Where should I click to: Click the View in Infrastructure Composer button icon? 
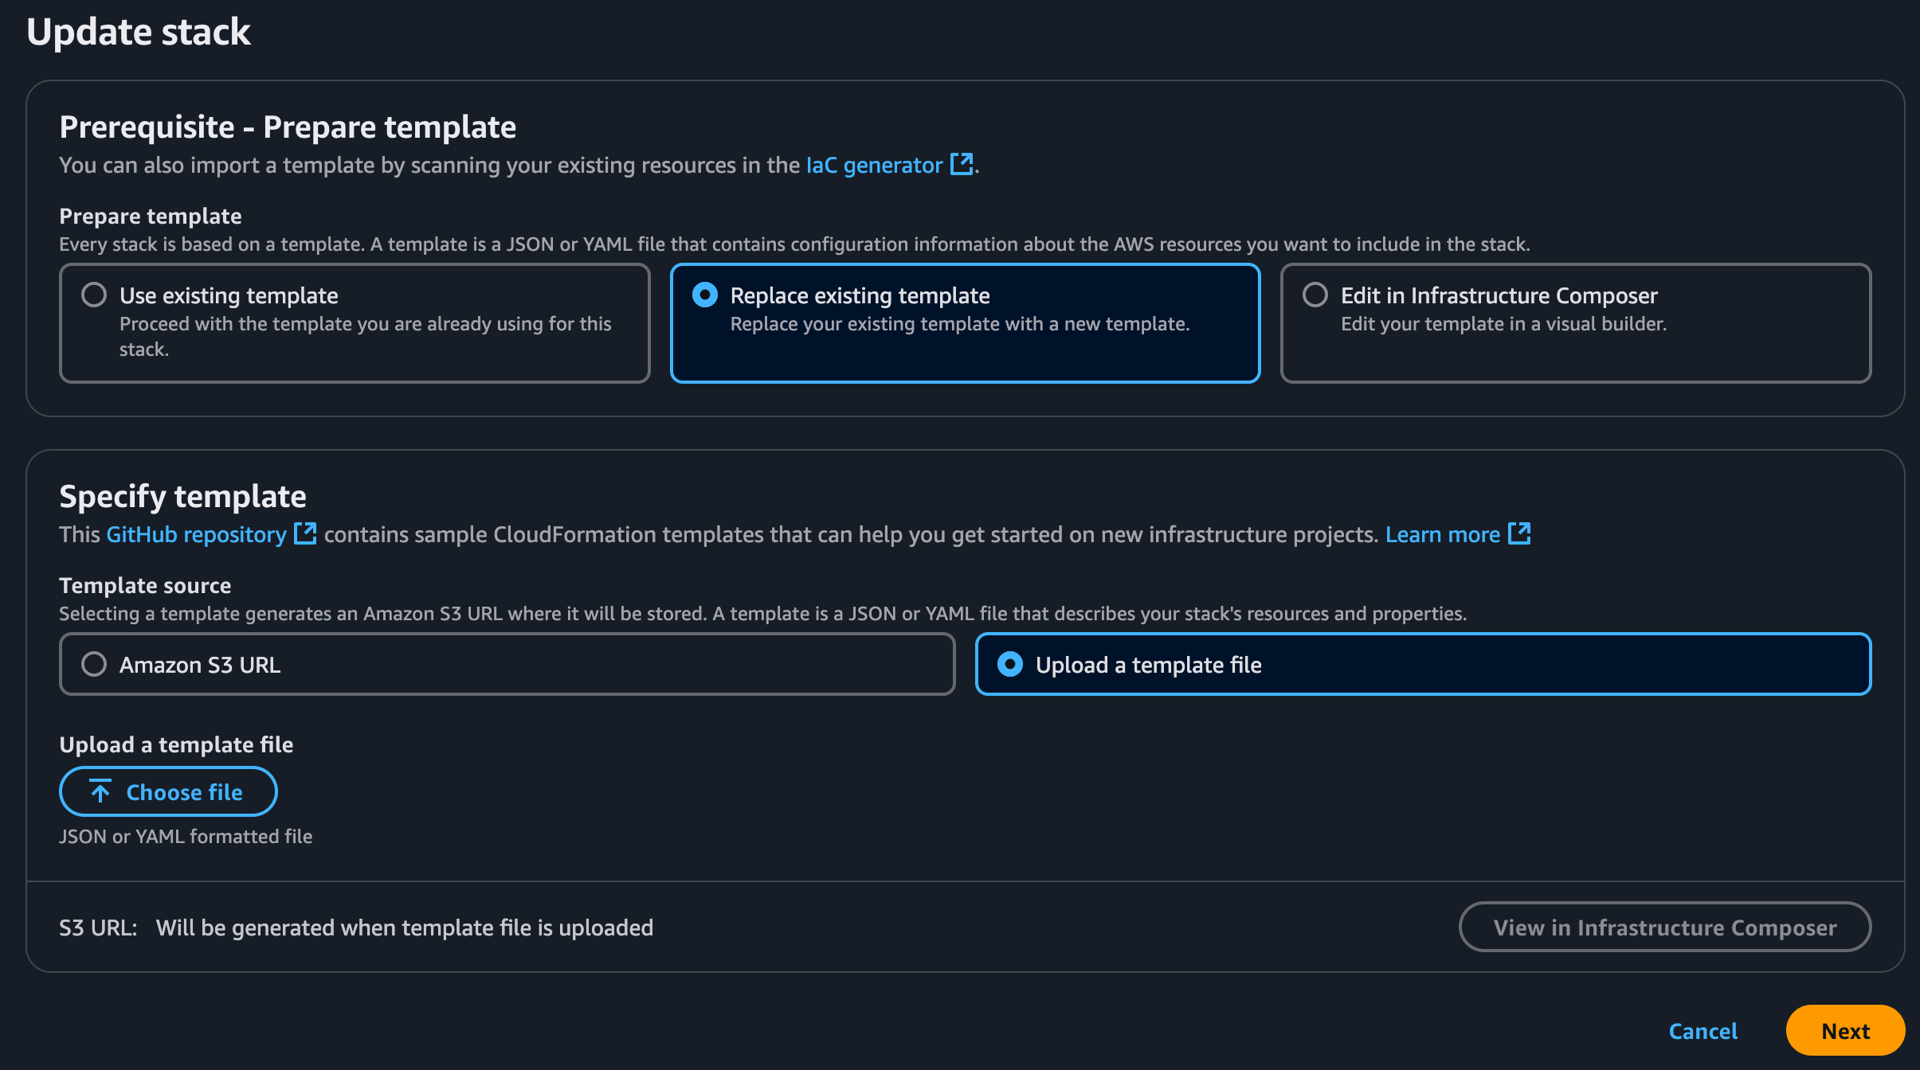[x=1666, y=927]
